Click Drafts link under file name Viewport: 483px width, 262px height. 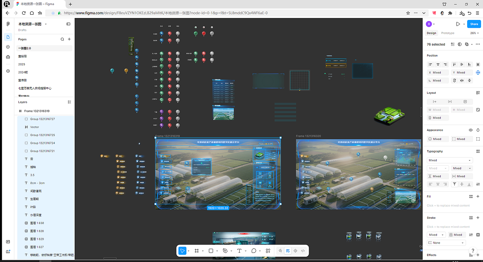click(x=22, y=30)
